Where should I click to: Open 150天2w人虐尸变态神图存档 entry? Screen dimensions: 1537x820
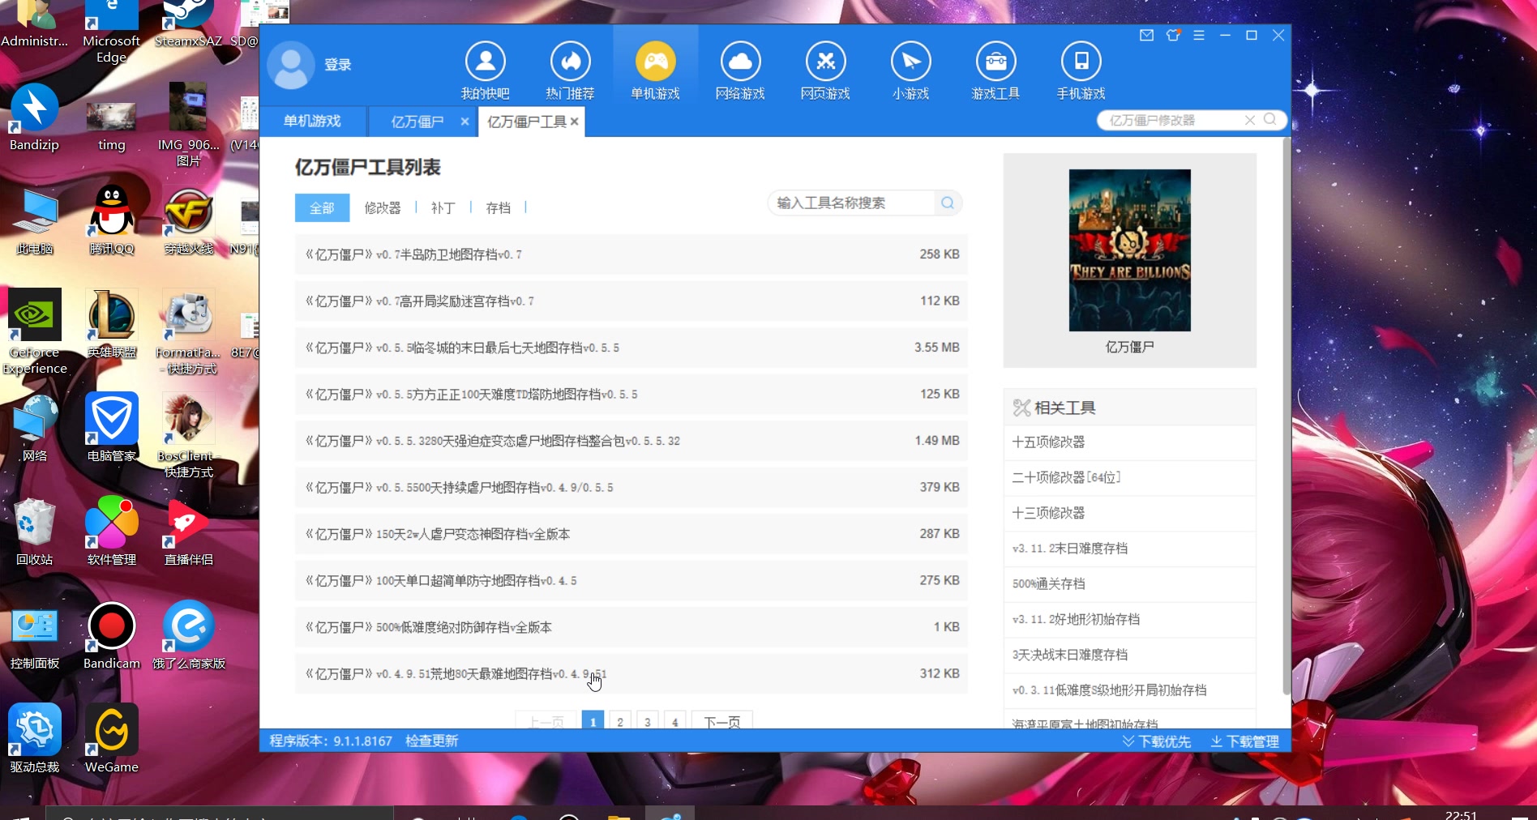[631, 534]
